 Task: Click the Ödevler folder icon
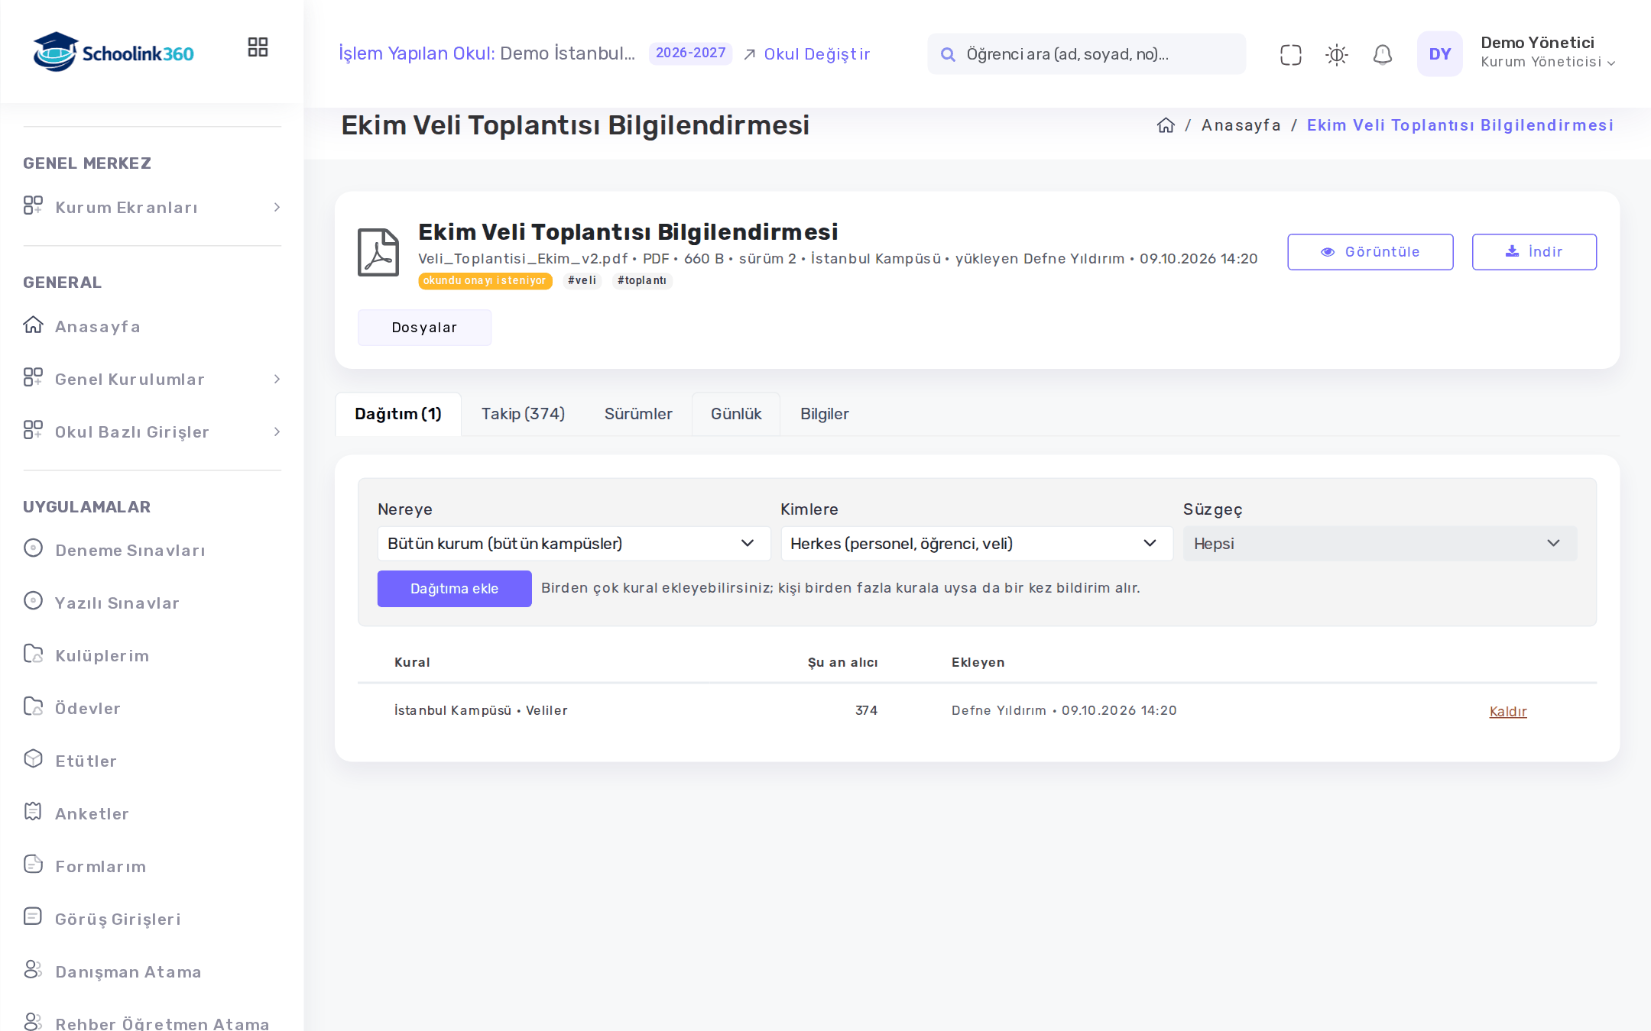click(33, 706)
